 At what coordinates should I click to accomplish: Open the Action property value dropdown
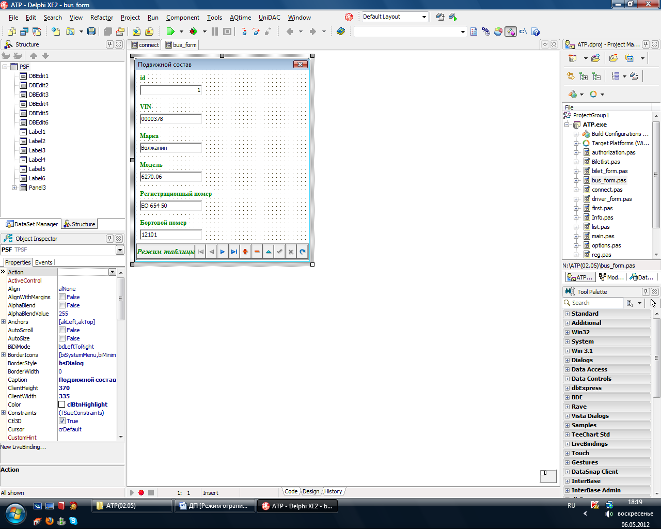112,272
